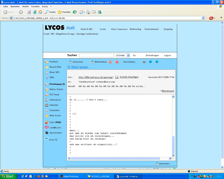
Task: Click the Logout link
Action: [x=167, y=55]
